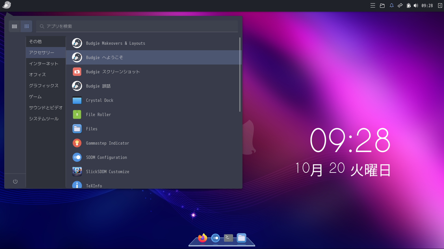Switch to grid view in the menu
The image size is (444, 249).
coord(15,26)
